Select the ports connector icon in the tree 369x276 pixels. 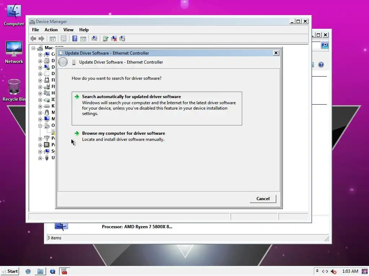point(47,138)
